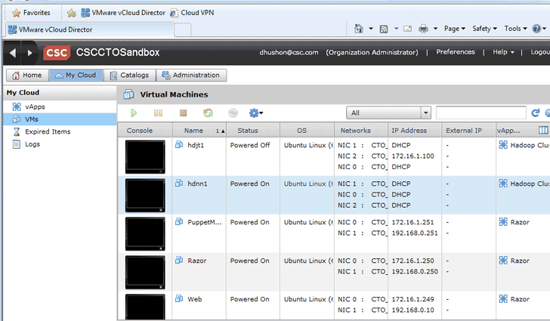Sort by the OS column header
This screenshot has height=321, width=550.
tap(307, 131)
